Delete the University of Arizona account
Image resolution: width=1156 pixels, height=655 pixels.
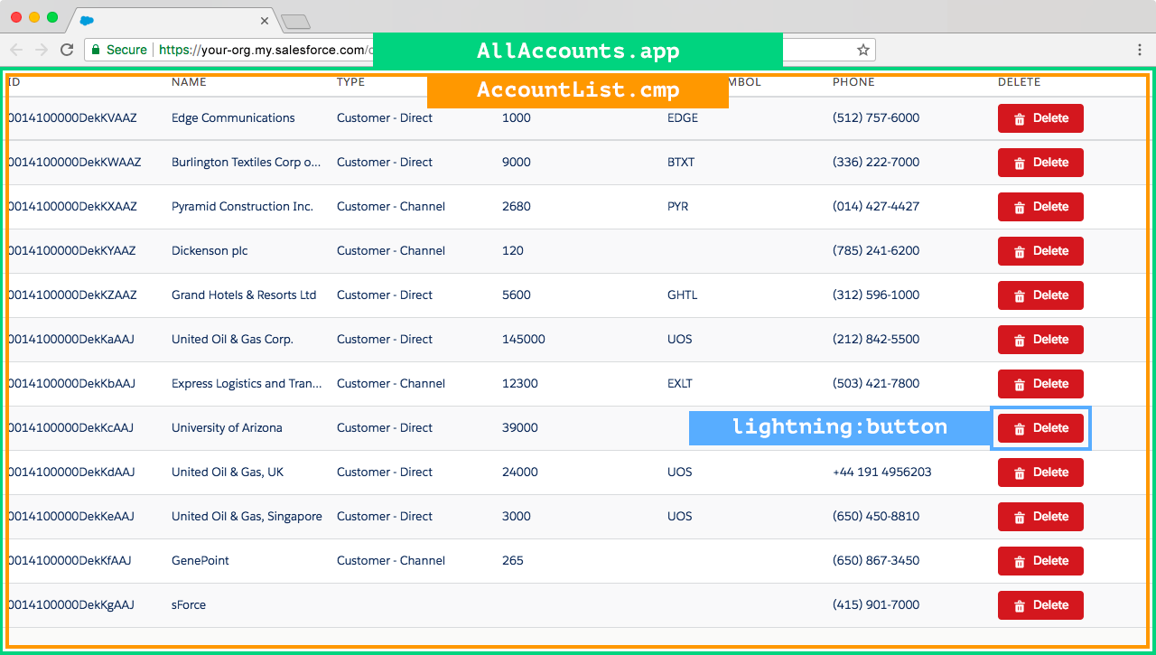coord(1040,428)
